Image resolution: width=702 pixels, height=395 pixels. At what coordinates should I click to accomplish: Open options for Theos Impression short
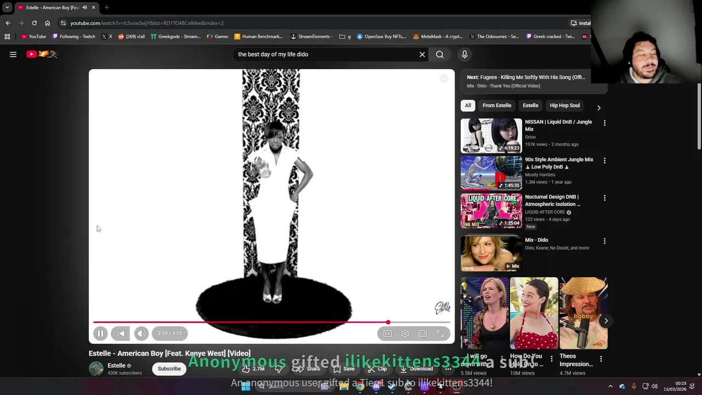pyautogui.click(x=601, y=359)
